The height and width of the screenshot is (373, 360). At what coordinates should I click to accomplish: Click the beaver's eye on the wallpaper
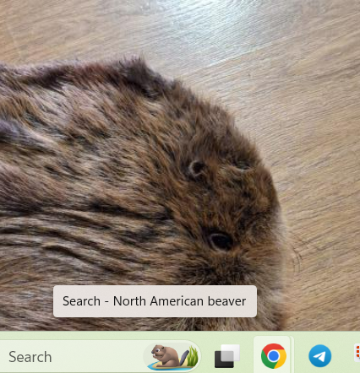[221, 241]
